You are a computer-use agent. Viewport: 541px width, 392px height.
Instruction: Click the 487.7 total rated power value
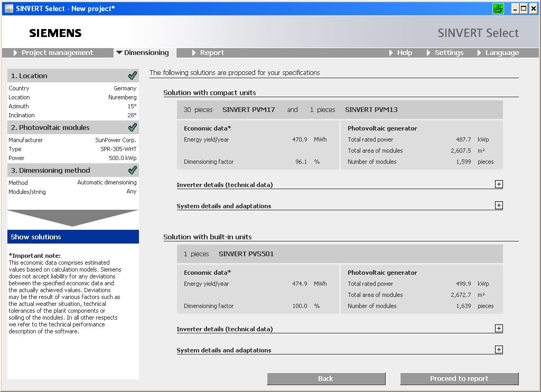[463, 139]
